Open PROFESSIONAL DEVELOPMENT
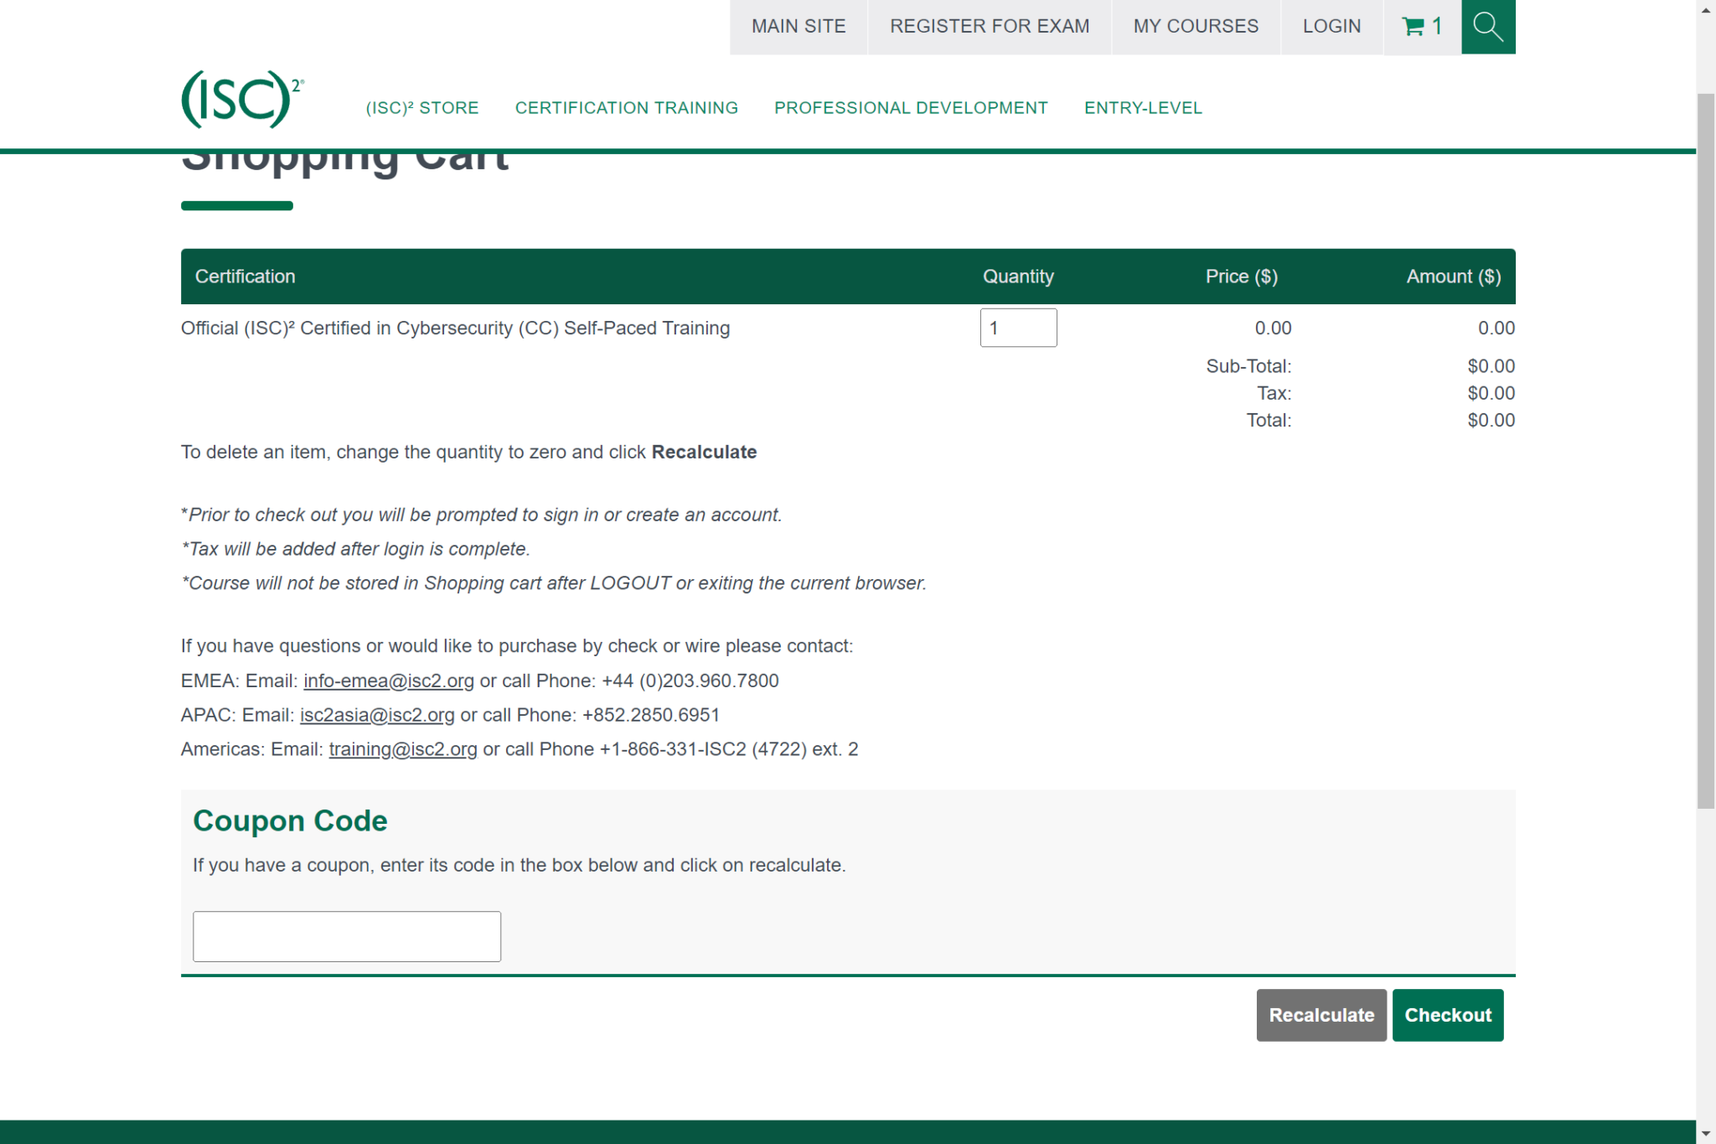This screenshot has height=1144, width=1716. pos(911,107)
